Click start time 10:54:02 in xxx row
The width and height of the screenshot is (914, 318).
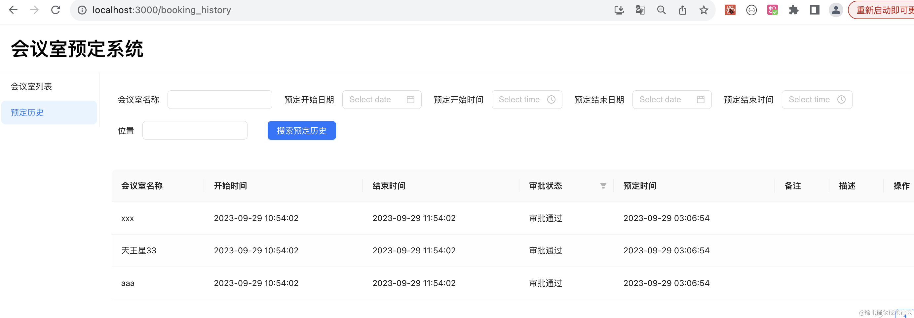click(256, 218)
